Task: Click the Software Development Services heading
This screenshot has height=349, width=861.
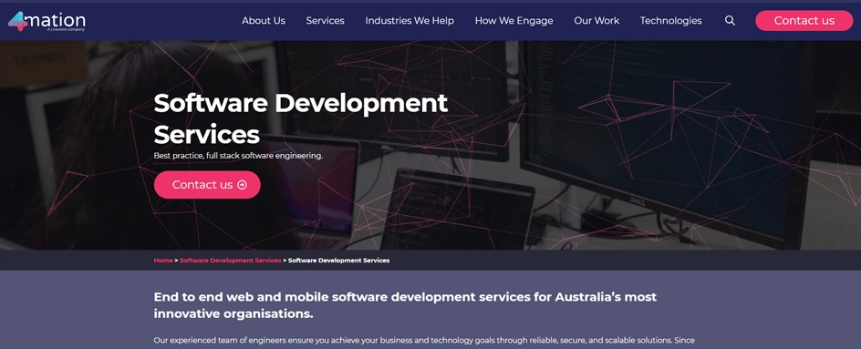Action: 301,118
